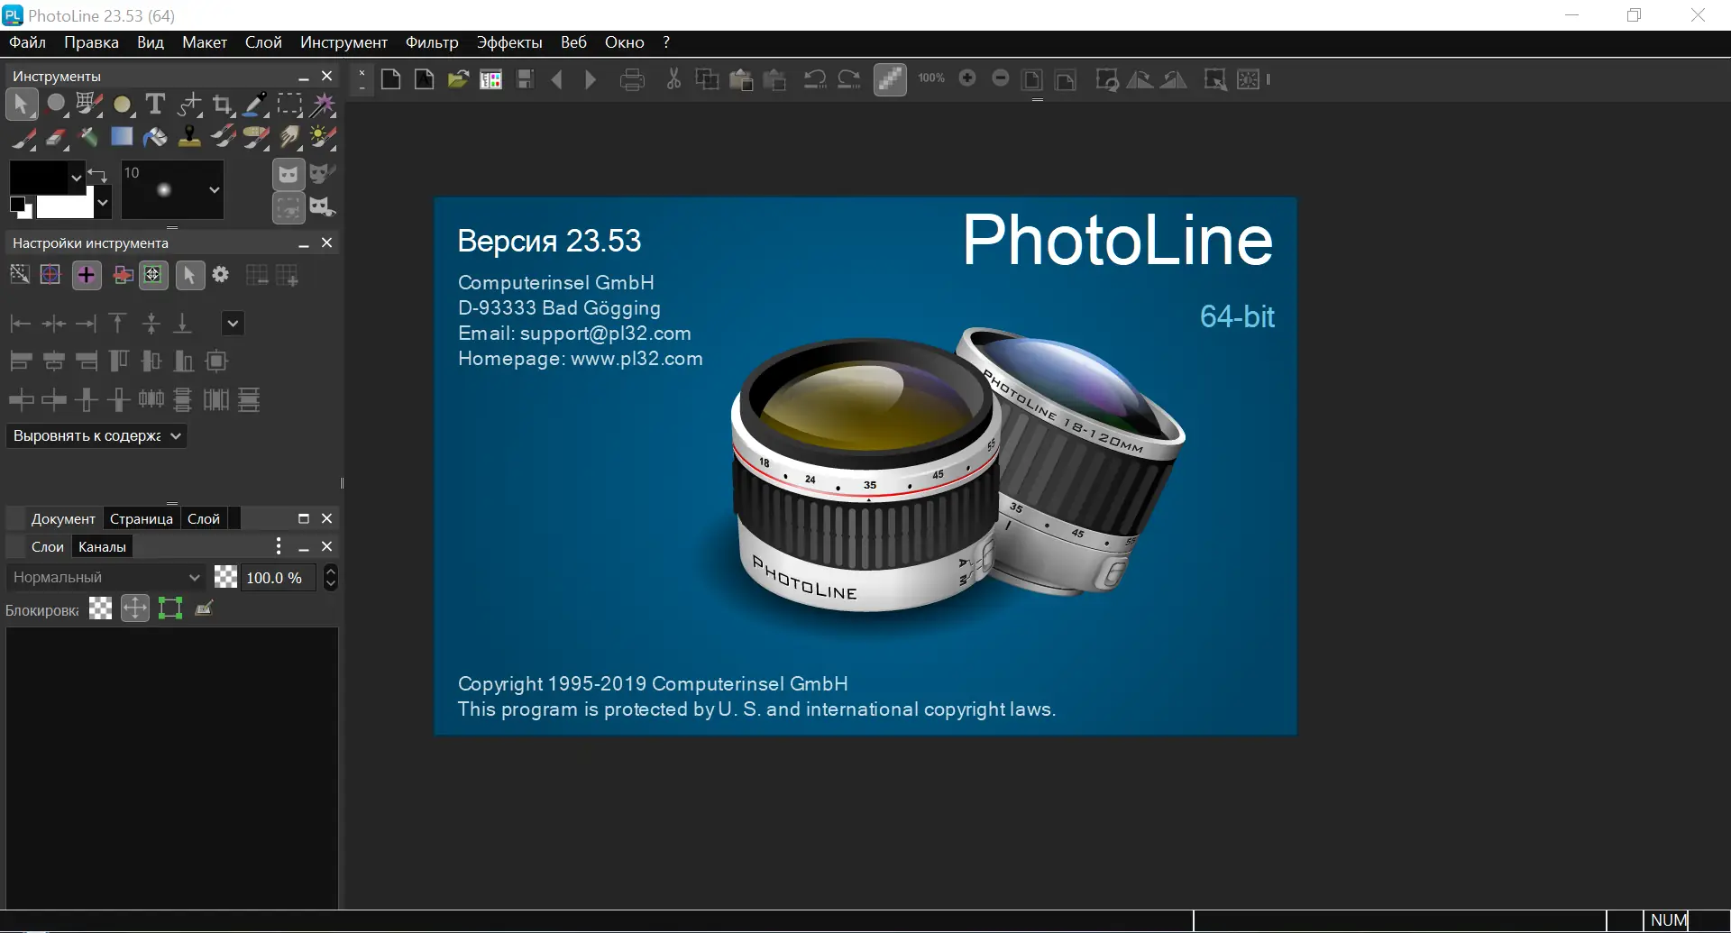This screenshot has width=1731, height=933.
Task: Expand the 'Нормальный' blend mode dropdown
Action: (106, 578)
